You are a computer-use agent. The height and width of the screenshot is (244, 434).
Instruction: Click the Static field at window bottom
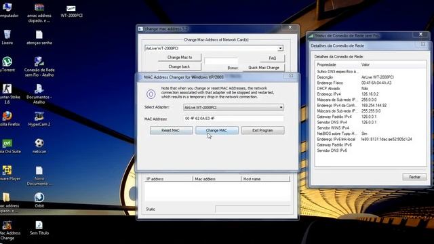click(x=253, y=209)
